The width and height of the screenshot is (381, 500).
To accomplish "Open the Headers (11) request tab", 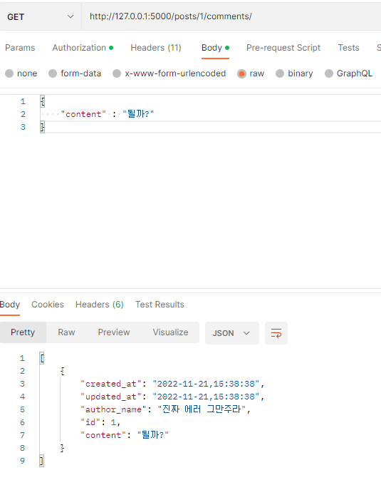I will 156,48.
